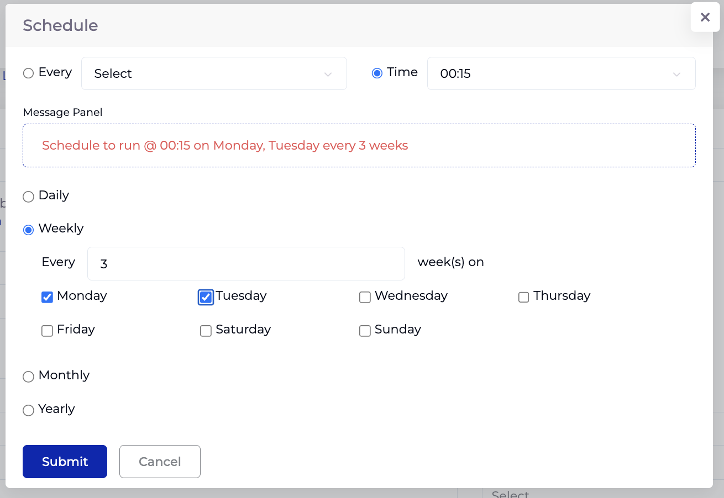Enable the Sunday checkbox
The image size is (724, 498).
point(365,331)
